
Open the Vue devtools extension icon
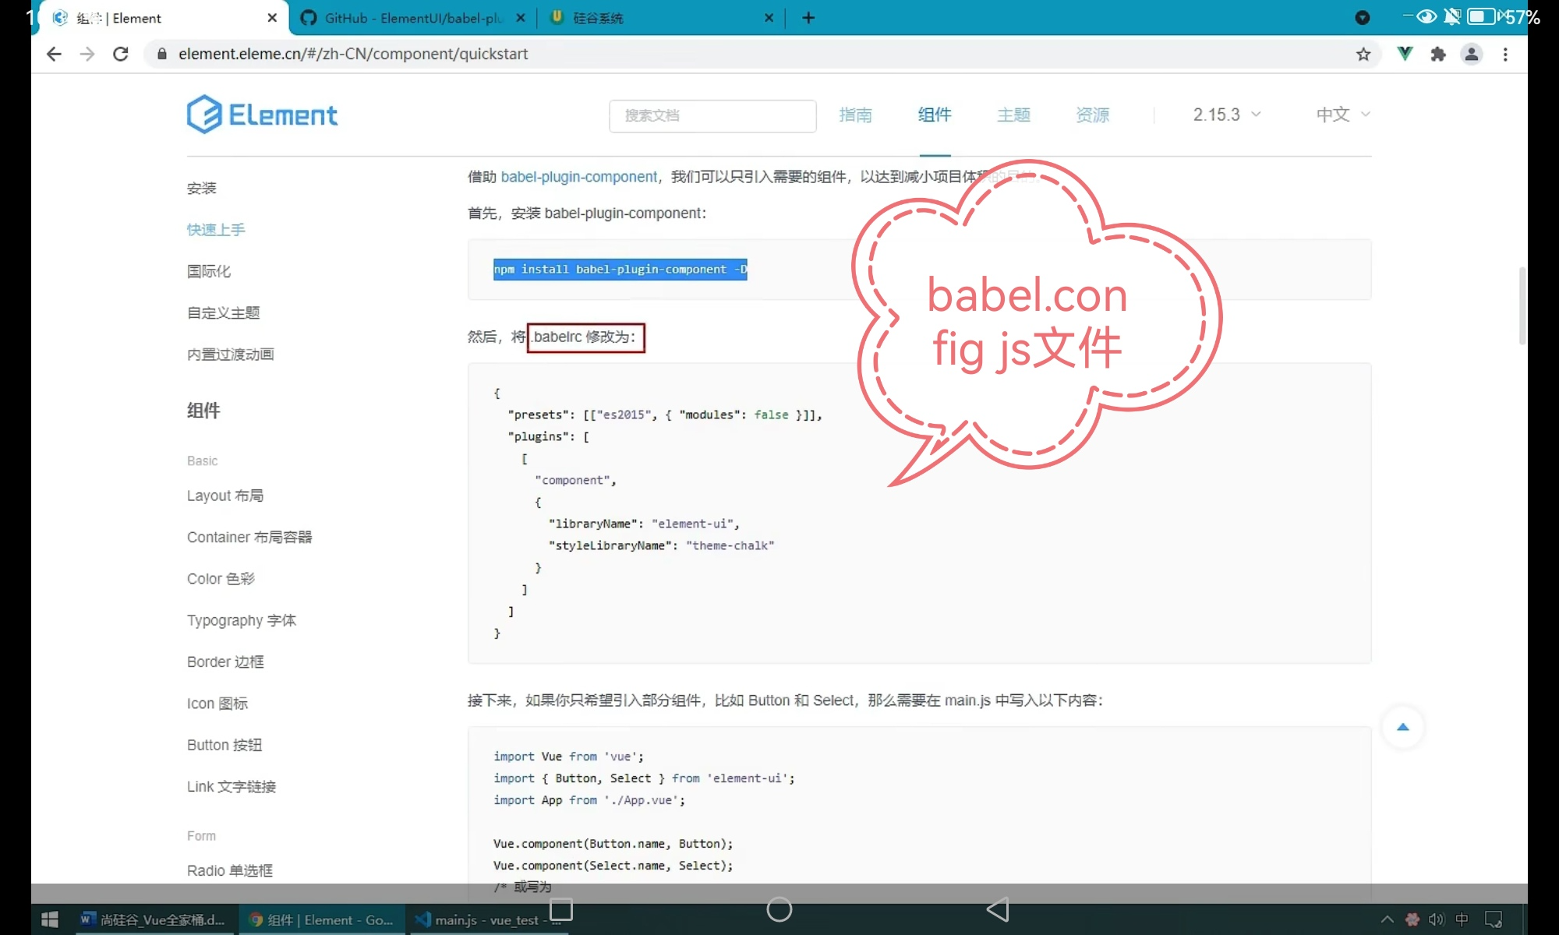click(1405, 54)
